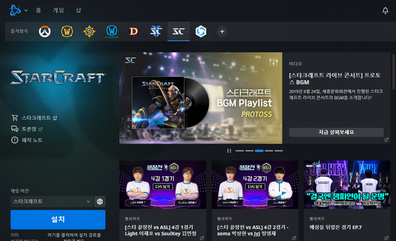Viewport: 396px width, 241px height.
Task: Switch to the 샵 tab
Action: point(79,10)
